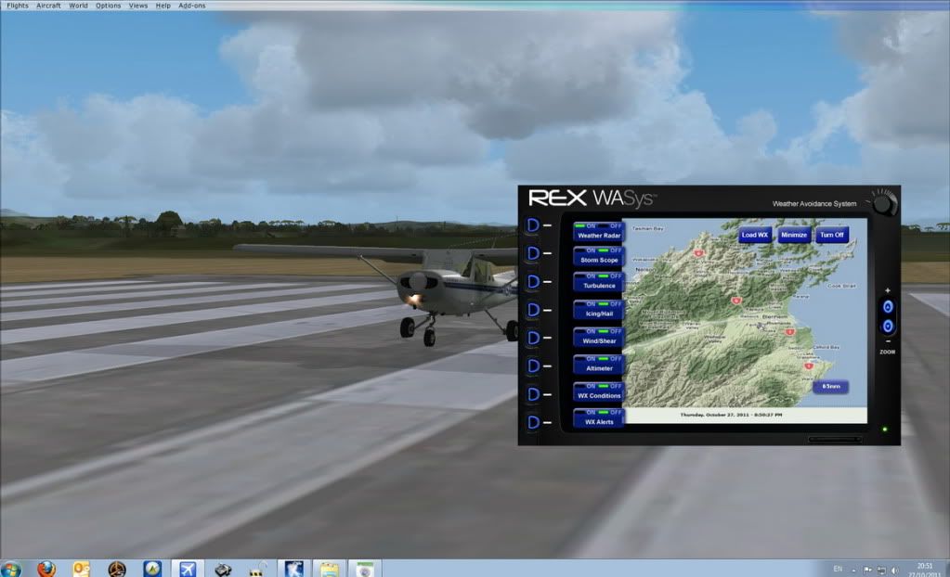This screenshot has height=577, width=950.
Task: Click the volume speaker tray icon
Action: point(894,569)
